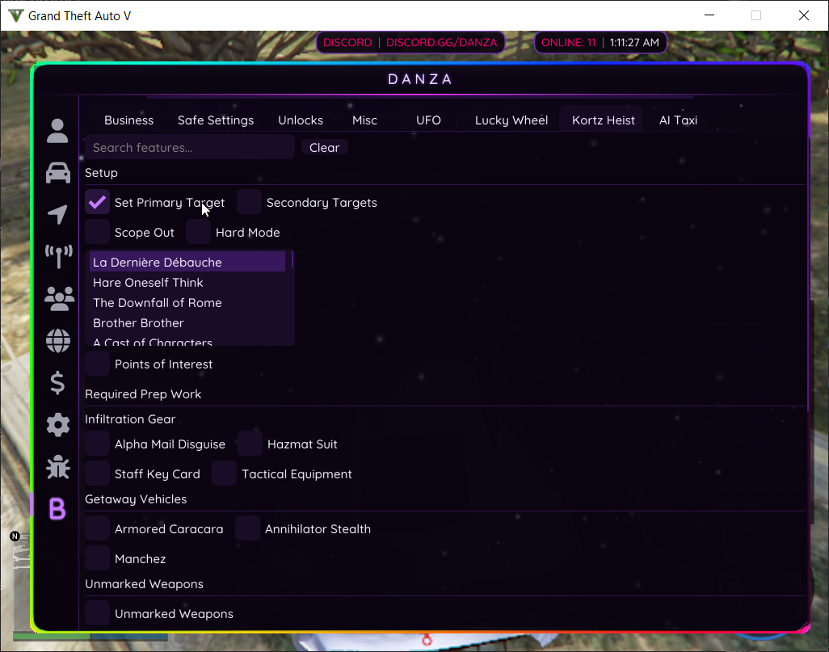Select The Downfall of Rome target
The height and width of the screenshot is (652, 829).
(x=187, y=302)
